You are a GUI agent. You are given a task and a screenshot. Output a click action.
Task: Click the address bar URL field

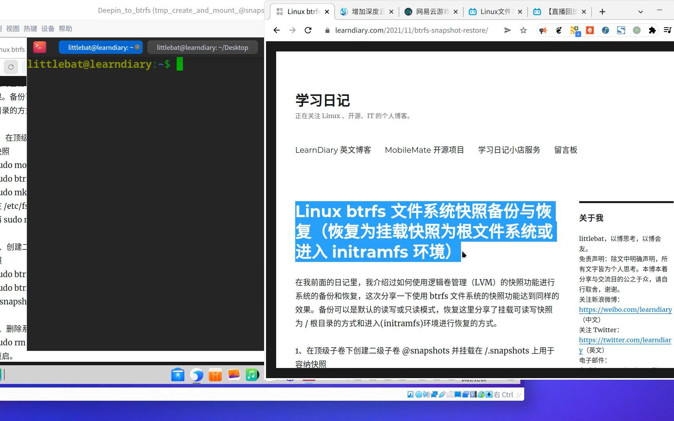click(x=411, y=30)
